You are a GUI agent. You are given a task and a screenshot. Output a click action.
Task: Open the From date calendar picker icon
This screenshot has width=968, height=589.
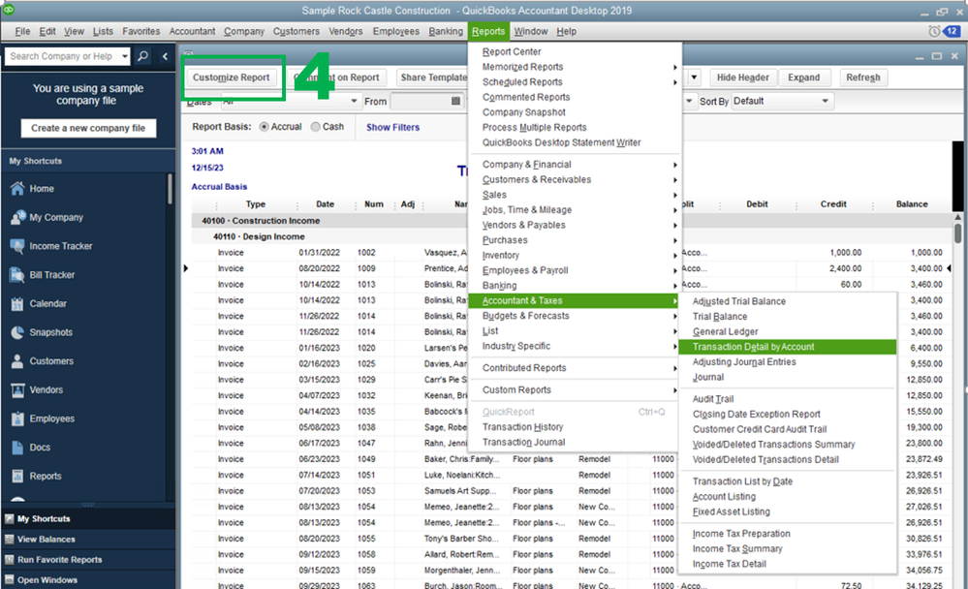click(x=455, y=102)
